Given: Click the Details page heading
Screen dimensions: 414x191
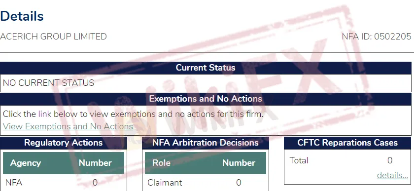Looking at the screenshot, I should (22, 16).
